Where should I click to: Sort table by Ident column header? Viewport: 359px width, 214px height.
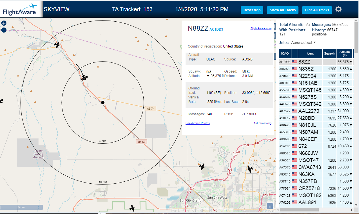310,53
